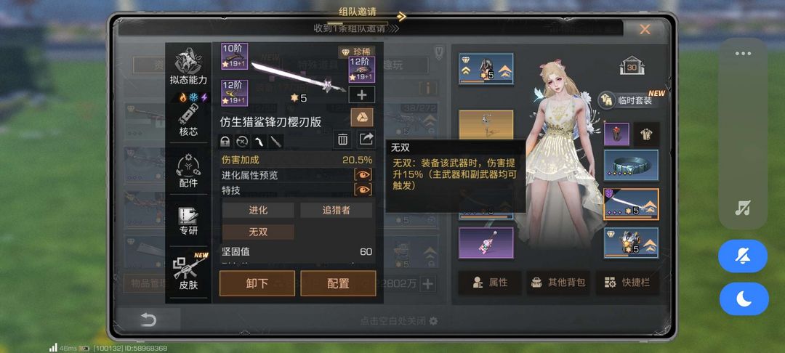Open the 配件 attachments section

click(x=188, y=171)
